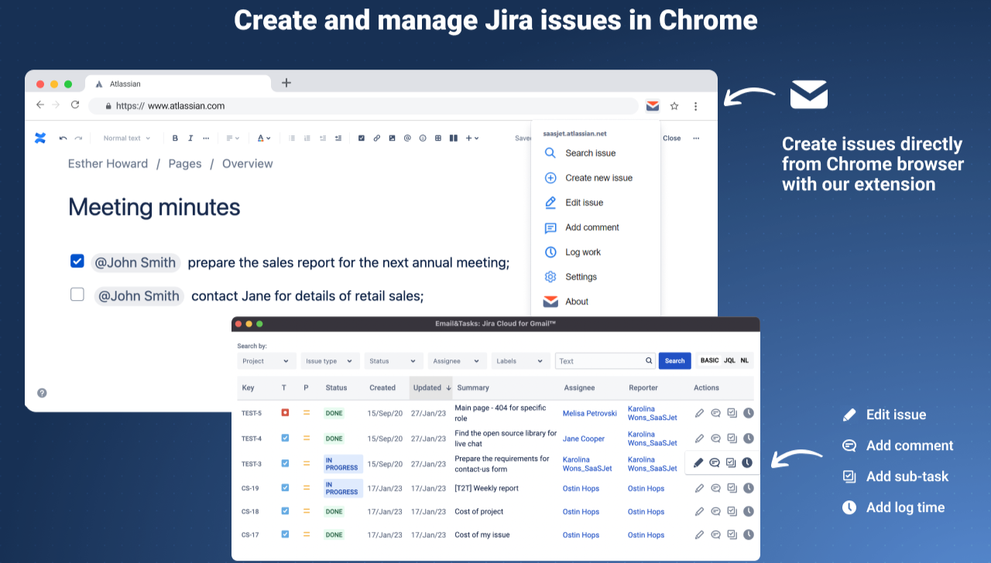This screenshot has height=563, width=991.
Task: Add a sub-task to TEST-3 via its icon
Action: click(x=731, y=463)
